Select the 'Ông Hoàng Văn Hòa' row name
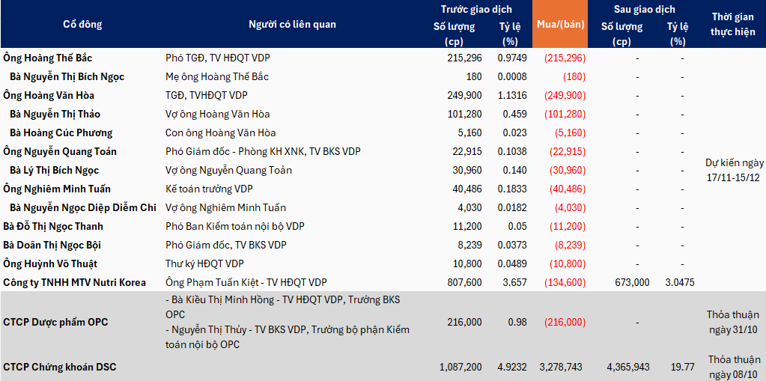Screen dimensions: 766x381 (49, 95)
